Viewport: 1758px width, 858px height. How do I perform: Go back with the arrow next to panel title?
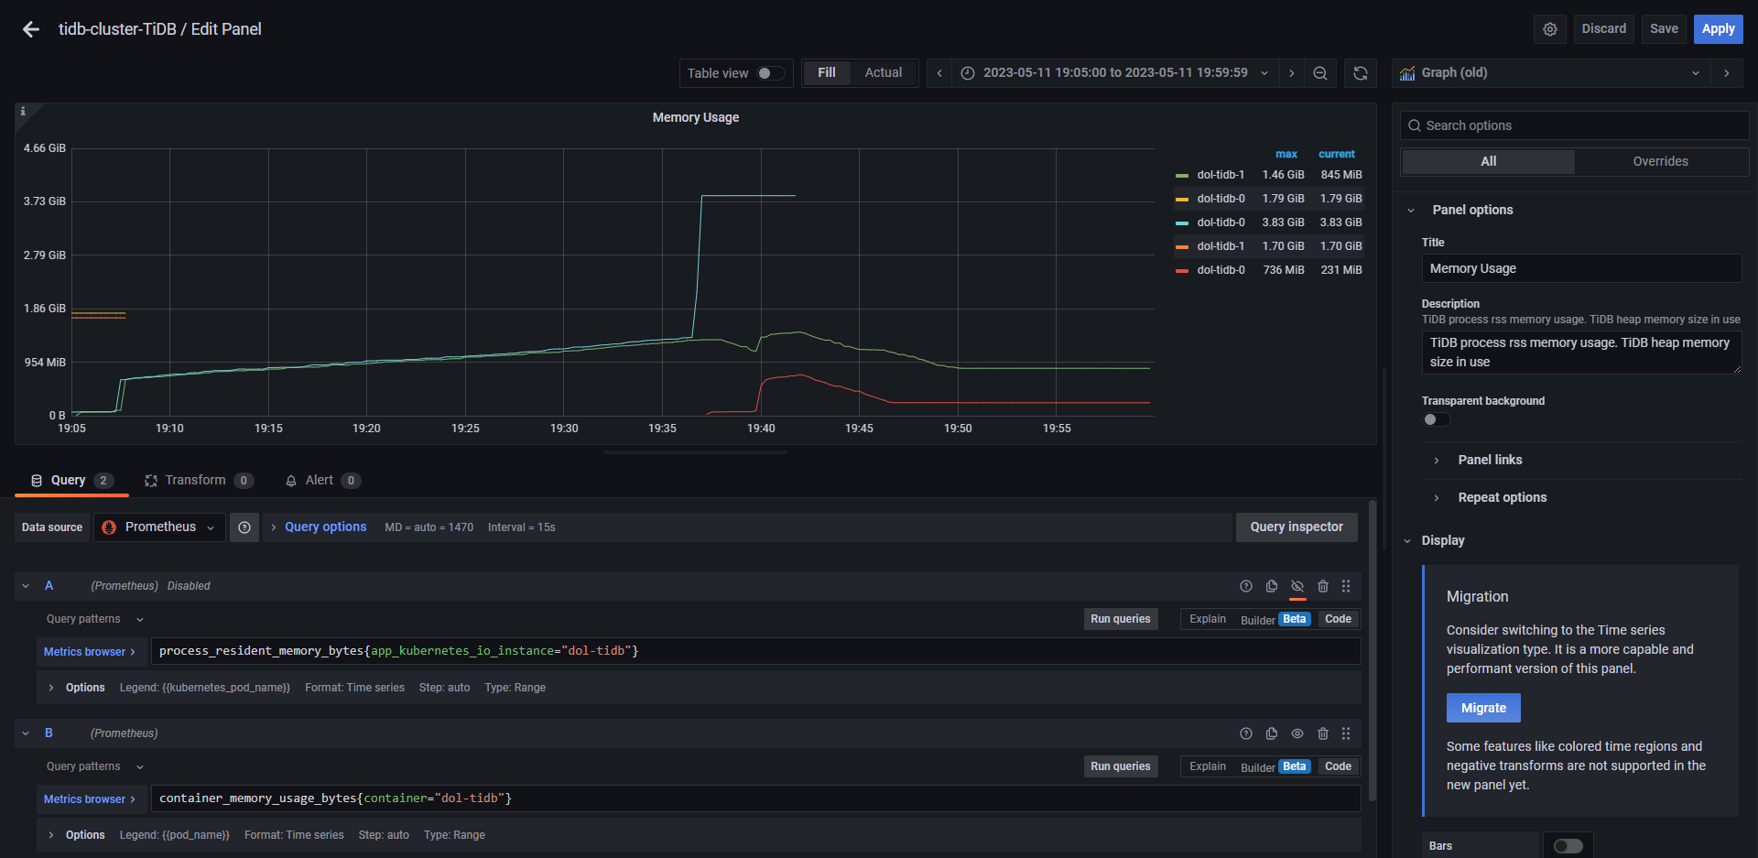click(x=29, y=28)
